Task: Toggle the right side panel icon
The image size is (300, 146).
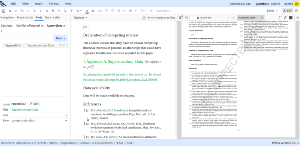Action: tap(297, 11)
